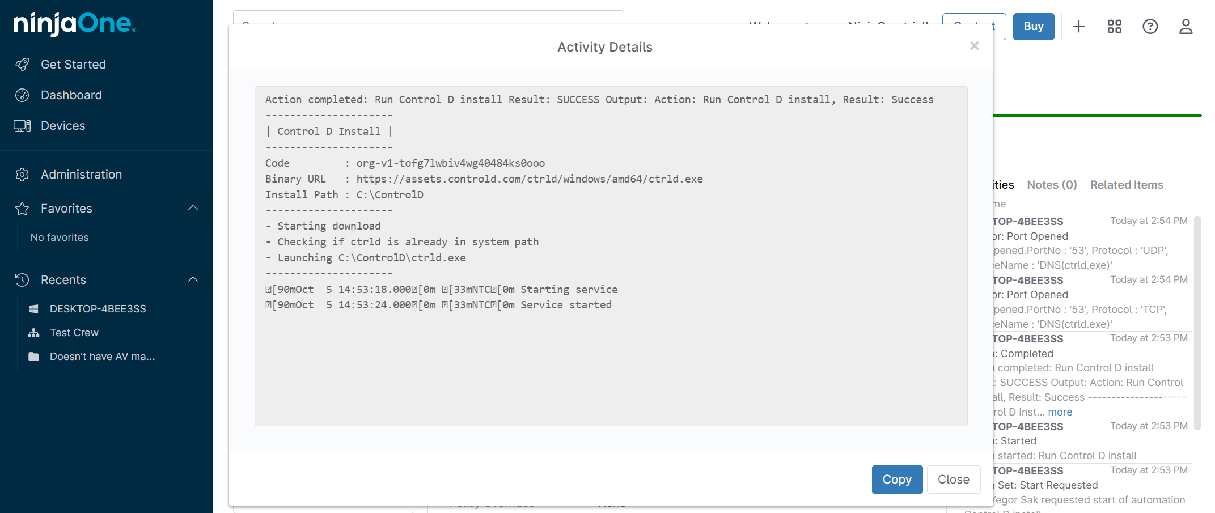Click the 'Service started' log line
This screenshot has width=1215, height=513.
[x=439, y=305]
